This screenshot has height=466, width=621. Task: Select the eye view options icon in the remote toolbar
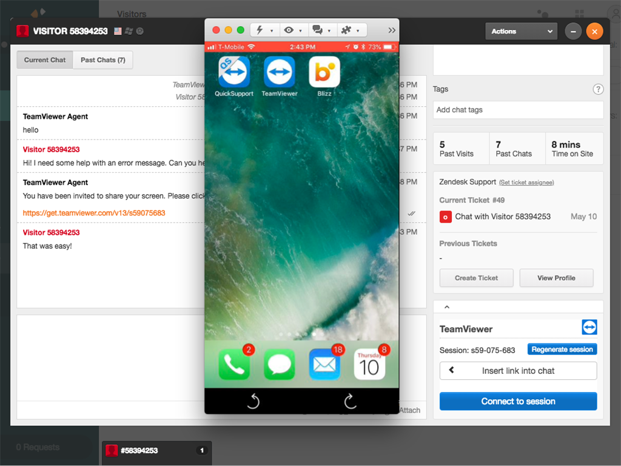point(289,30)
